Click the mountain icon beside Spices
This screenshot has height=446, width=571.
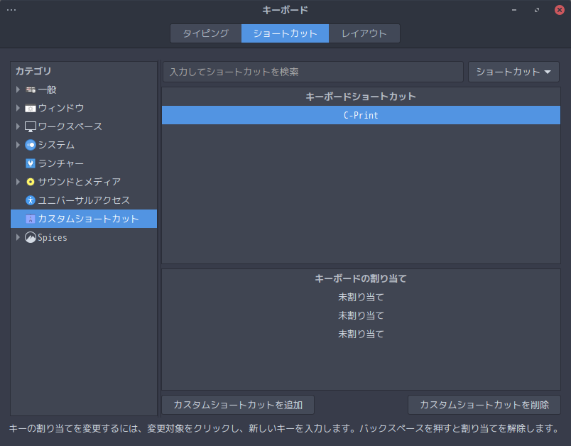point(31,237)
